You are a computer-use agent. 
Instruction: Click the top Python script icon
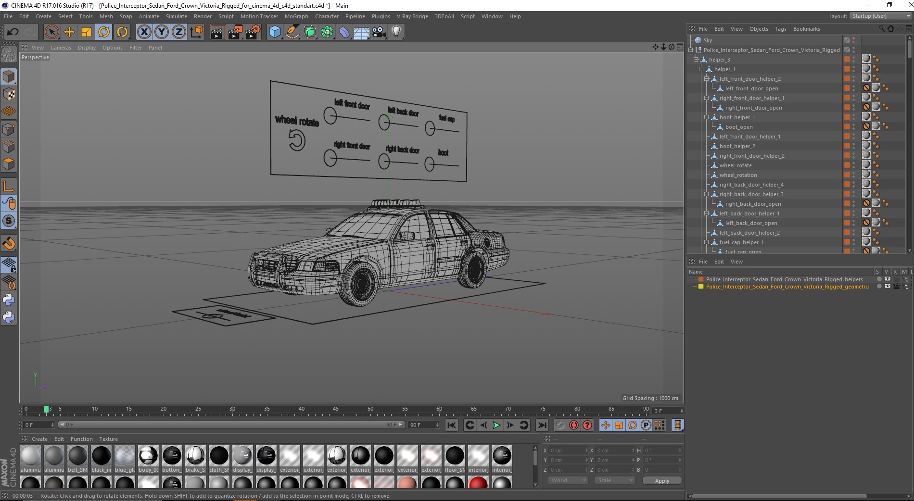(x=9, y=300)
